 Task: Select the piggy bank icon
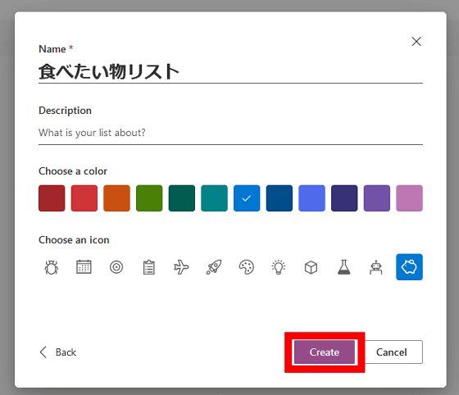pyautogui.click(x=409, y=267)
